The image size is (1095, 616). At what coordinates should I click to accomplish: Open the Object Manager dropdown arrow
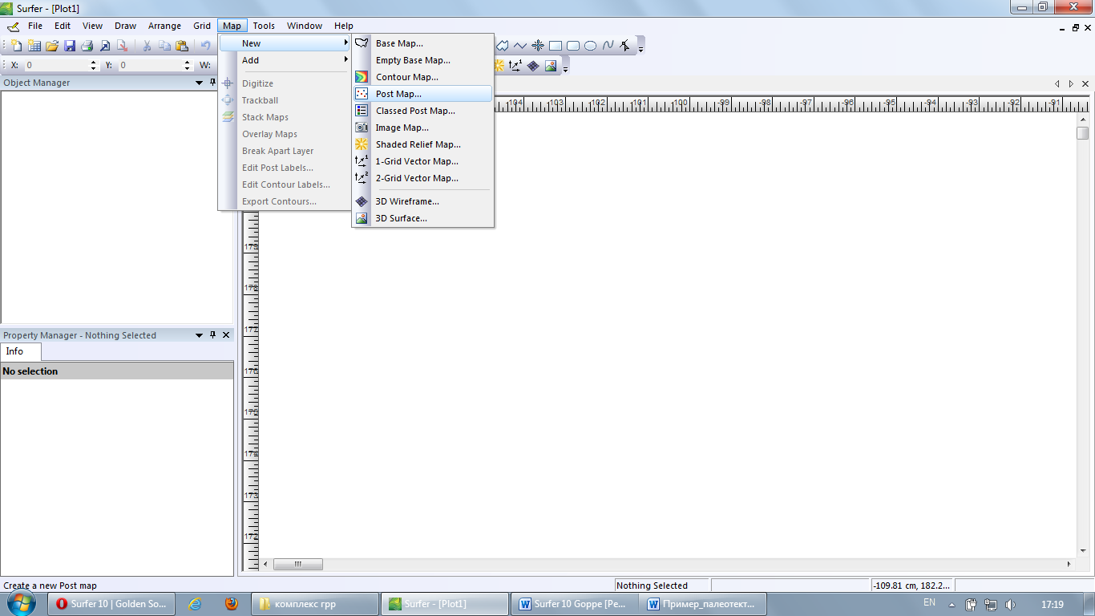point(199,83)
